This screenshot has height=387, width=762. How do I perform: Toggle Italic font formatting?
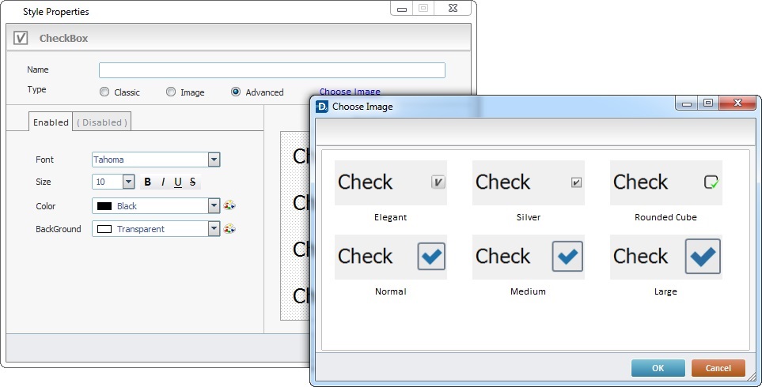163,182
